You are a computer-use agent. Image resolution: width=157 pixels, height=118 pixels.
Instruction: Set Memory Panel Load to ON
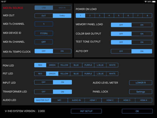coord(142,25)
